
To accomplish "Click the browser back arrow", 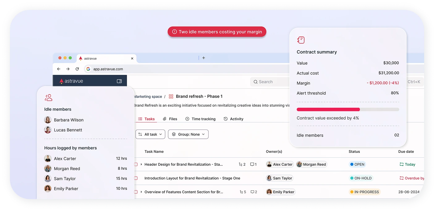I will (59, 69).
